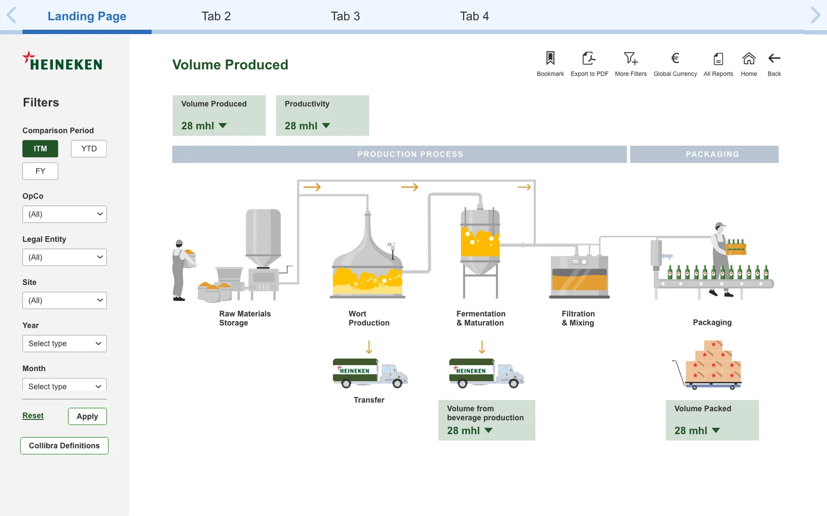Select the Raw Materials Storage illustration

[x=235, y=254]
